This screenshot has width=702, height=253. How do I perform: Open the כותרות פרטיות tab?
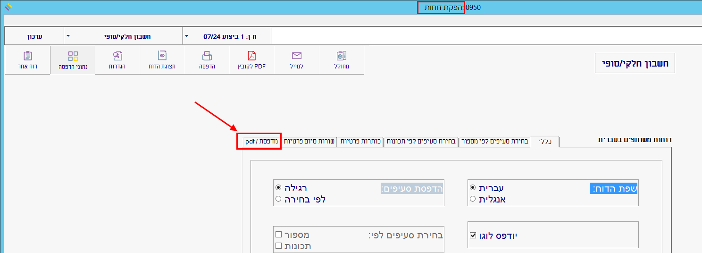360,142
